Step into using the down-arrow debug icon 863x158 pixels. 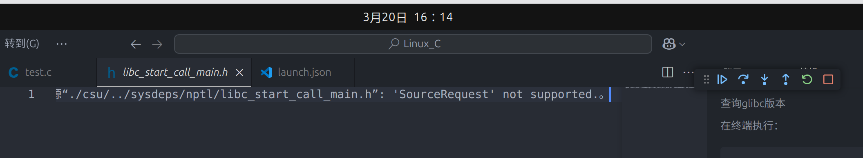pyautogui.click(x=765, y=79)
